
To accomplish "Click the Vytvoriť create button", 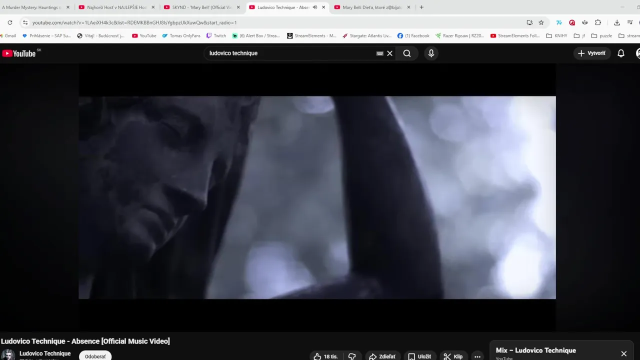I will pyautogui.click(x=591, y=53).
